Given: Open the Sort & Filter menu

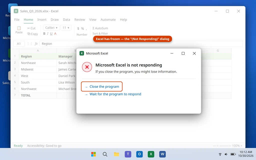Looking at the screenshot, I should (100, 33).
